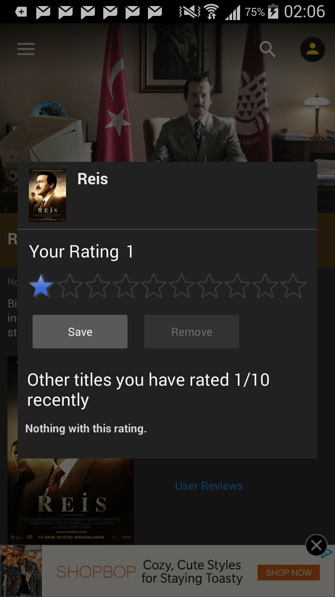Open the user profile icon
Viewport: 335px width, 597px height.
[312, 49]
